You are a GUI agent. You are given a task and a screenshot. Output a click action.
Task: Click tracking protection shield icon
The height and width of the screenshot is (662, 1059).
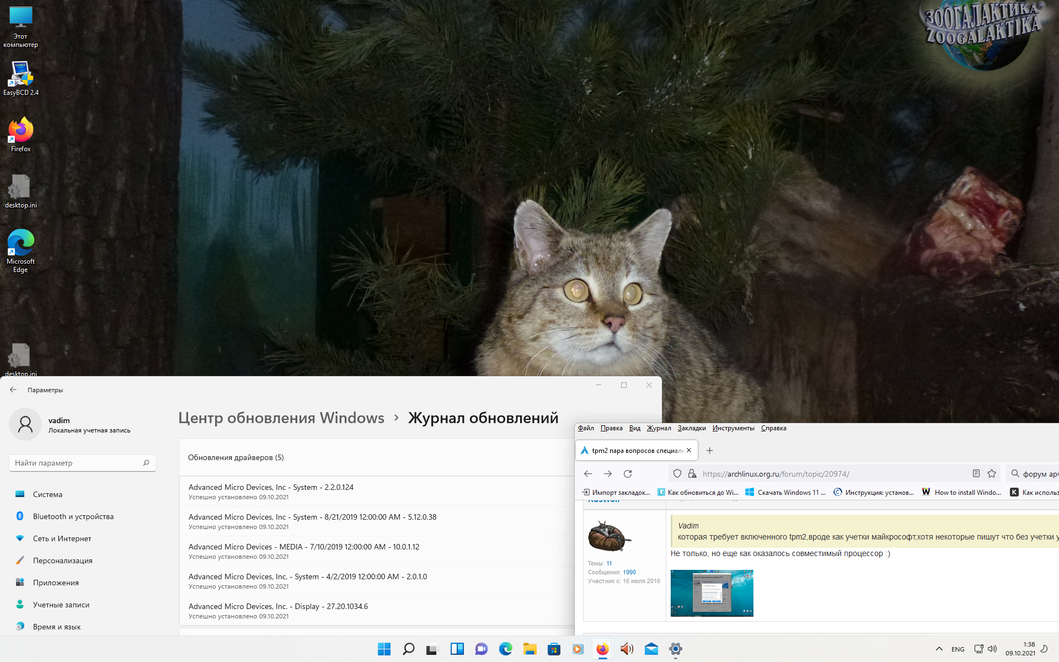tap(677, 474)
